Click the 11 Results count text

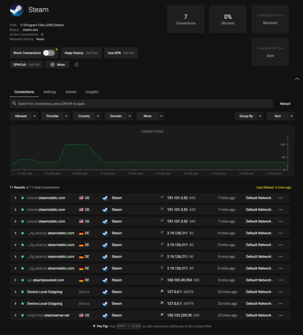point(17,187)
